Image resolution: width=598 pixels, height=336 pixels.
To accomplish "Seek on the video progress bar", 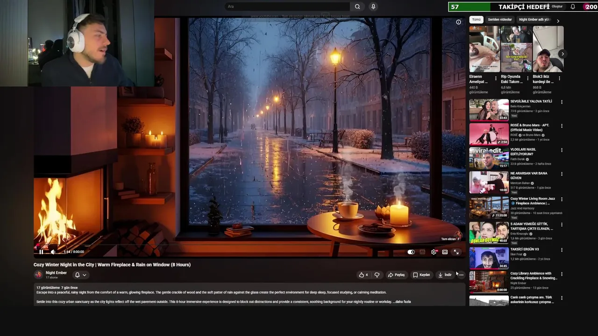I will pos(249,245).
